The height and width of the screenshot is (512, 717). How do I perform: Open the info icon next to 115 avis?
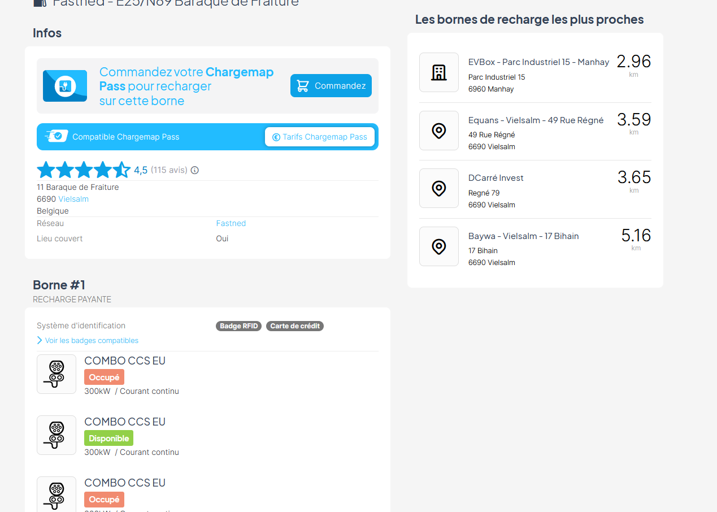click(x=195, y=170)
